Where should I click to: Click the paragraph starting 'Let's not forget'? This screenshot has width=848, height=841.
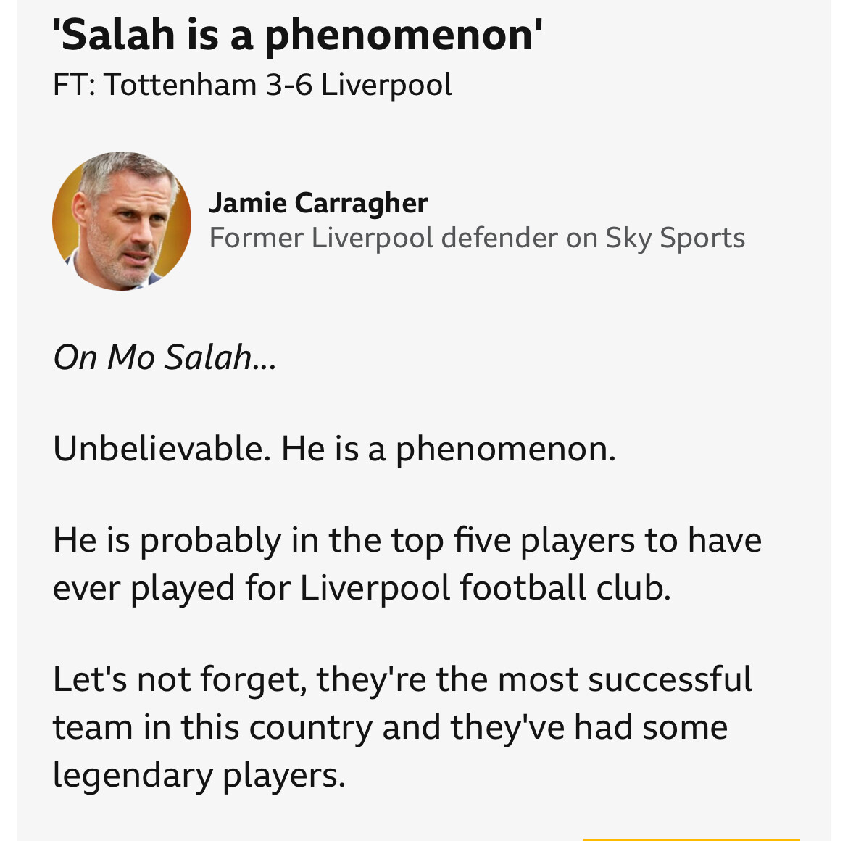point(402,727)
